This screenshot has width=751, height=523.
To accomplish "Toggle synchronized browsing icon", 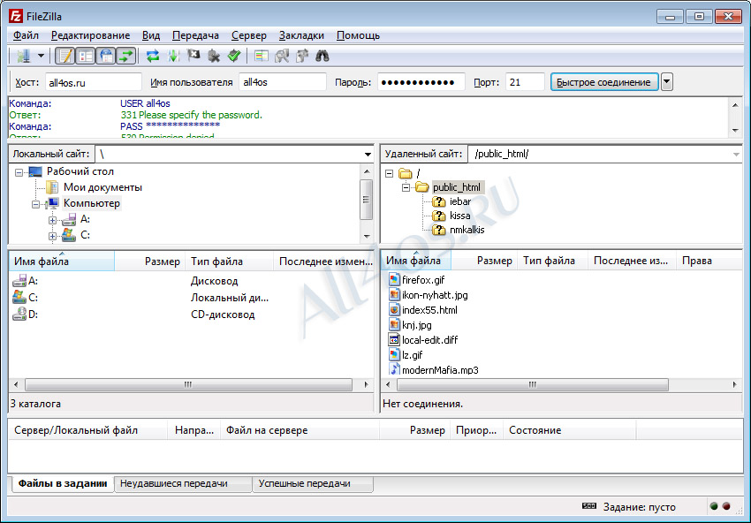I will pos(302,56).
